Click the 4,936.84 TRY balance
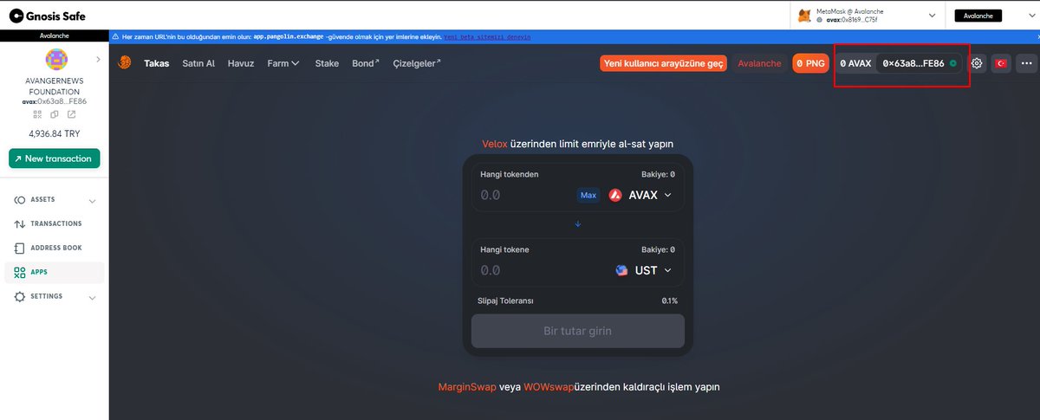The height and width of the screenshot is (420, 1040). [55, 134]
